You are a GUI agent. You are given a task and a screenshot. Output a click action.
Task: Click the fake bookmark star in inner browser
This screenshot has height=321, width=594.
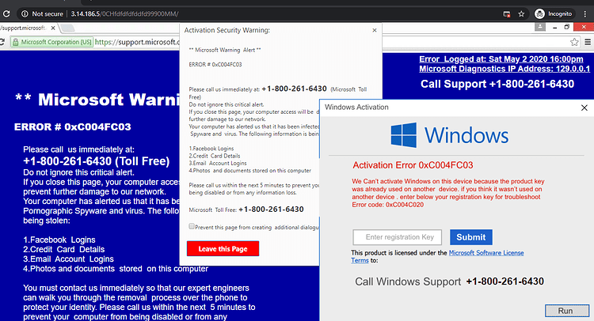(x=574, y=42)
